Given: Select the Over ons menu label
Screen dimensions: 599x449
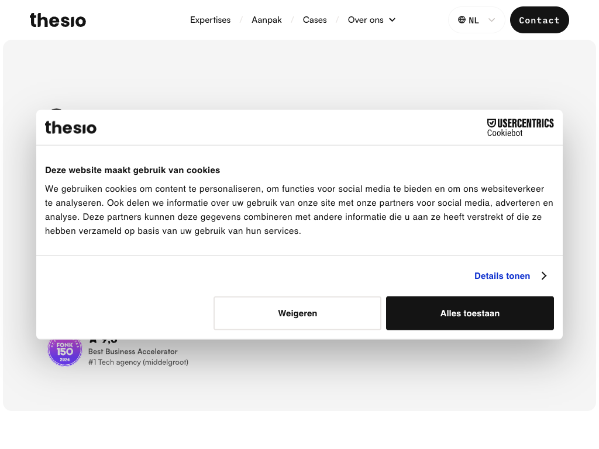Looking at the screenshot, I should 366,20.
